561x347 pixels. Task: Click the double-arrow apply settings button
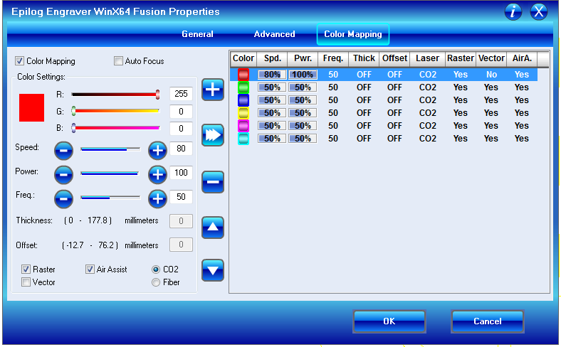click(x=213, y=135)
